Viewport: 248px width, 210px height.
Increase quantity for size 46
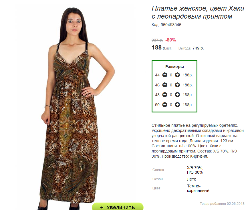177,85
